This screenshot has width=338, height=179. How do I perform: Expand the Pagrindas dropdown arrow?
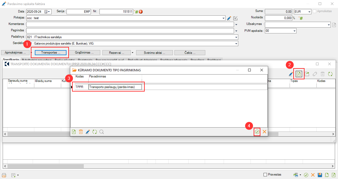(x=236, y=31)
